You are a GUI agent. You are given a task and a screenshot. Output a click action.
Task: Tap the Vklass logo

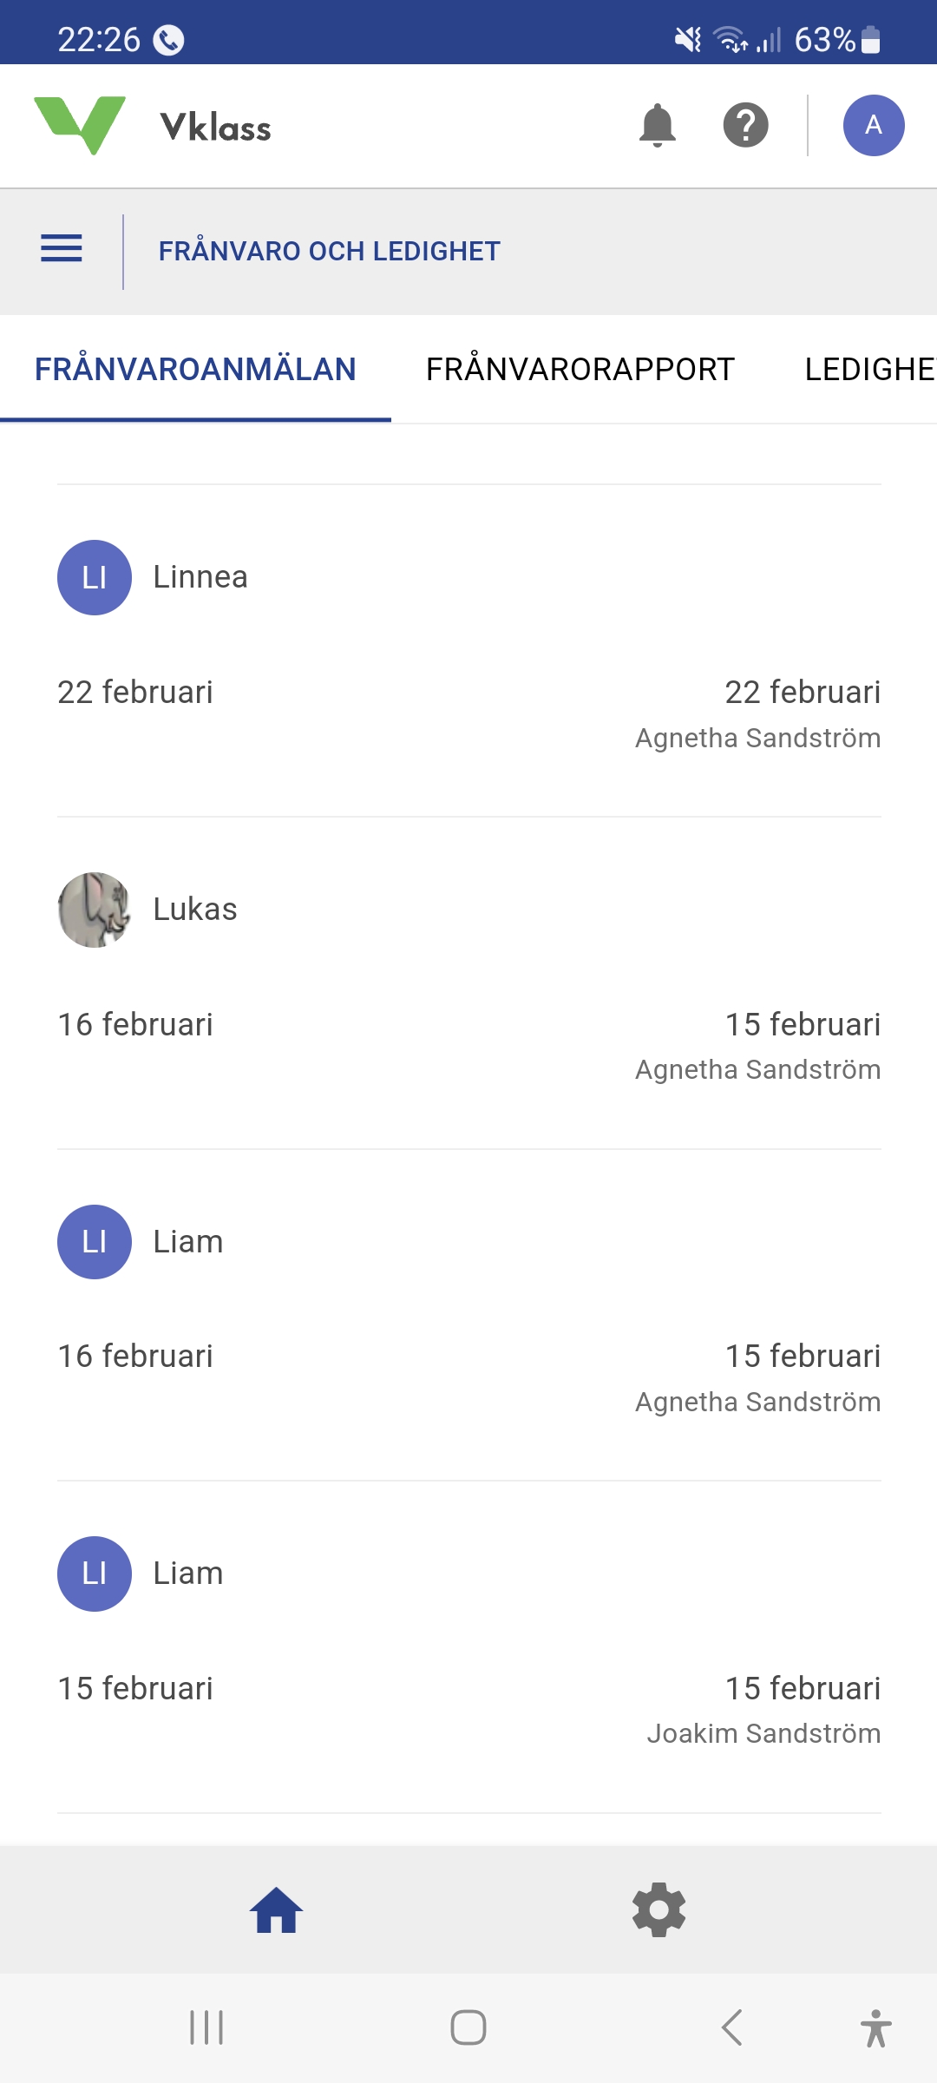click(153, 127)
